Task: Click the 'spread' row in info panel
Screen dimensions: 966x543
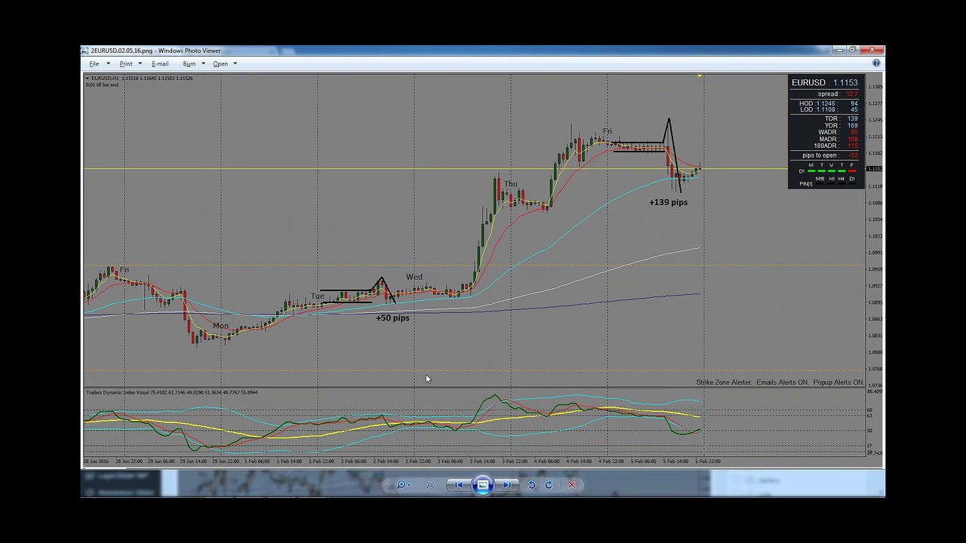Action: coord(837,94)
